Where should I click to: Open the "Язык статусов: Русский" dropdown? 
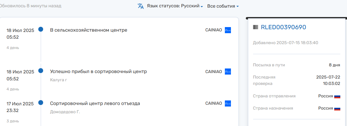click(175, 6)
